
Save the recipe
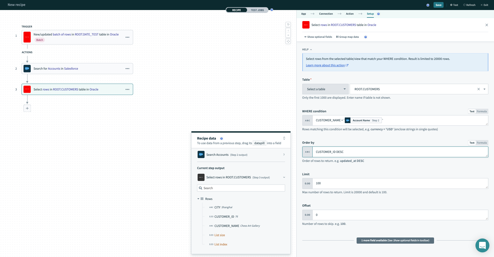(438, 5)
